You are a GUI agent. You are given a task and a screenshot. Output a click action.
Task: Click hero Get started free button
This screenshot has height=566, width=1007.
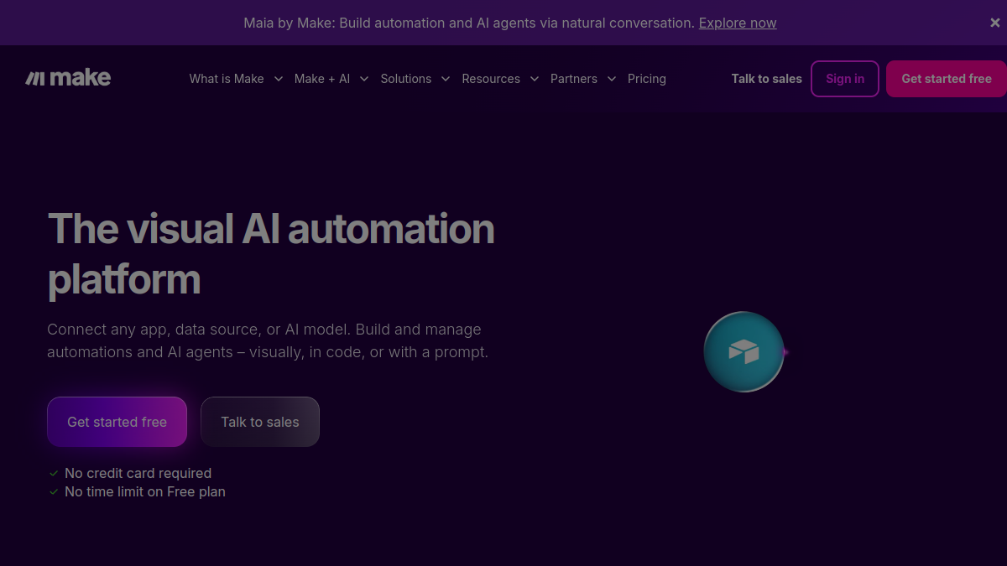[x=117, y=422]
